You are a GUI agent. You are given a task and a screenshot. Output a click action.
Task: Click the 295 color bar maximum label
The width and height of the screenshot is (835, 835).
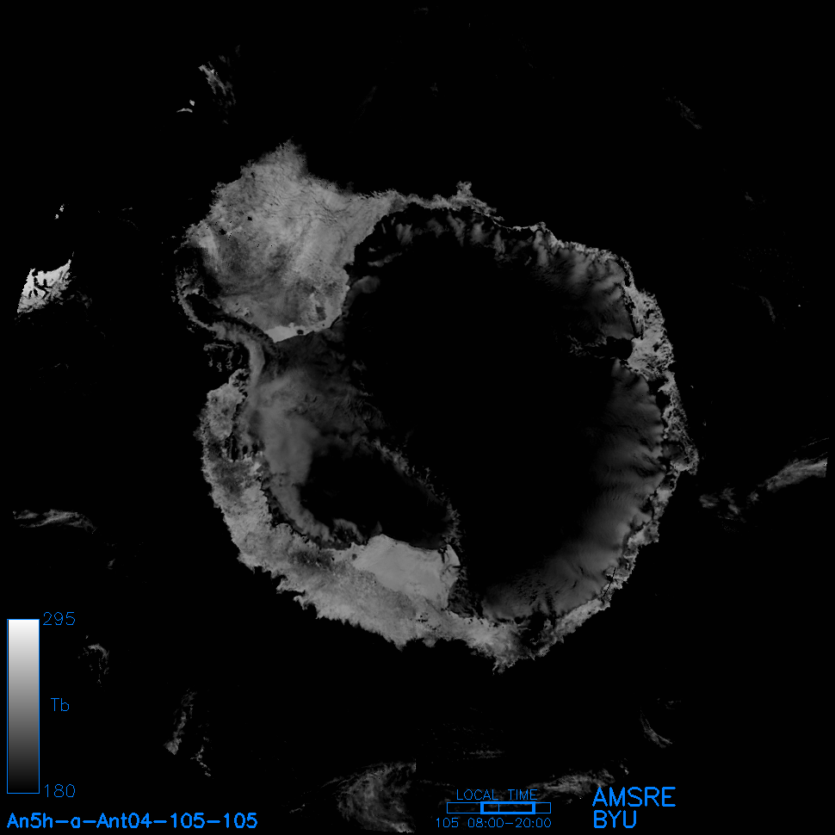[x=59, y=619]
